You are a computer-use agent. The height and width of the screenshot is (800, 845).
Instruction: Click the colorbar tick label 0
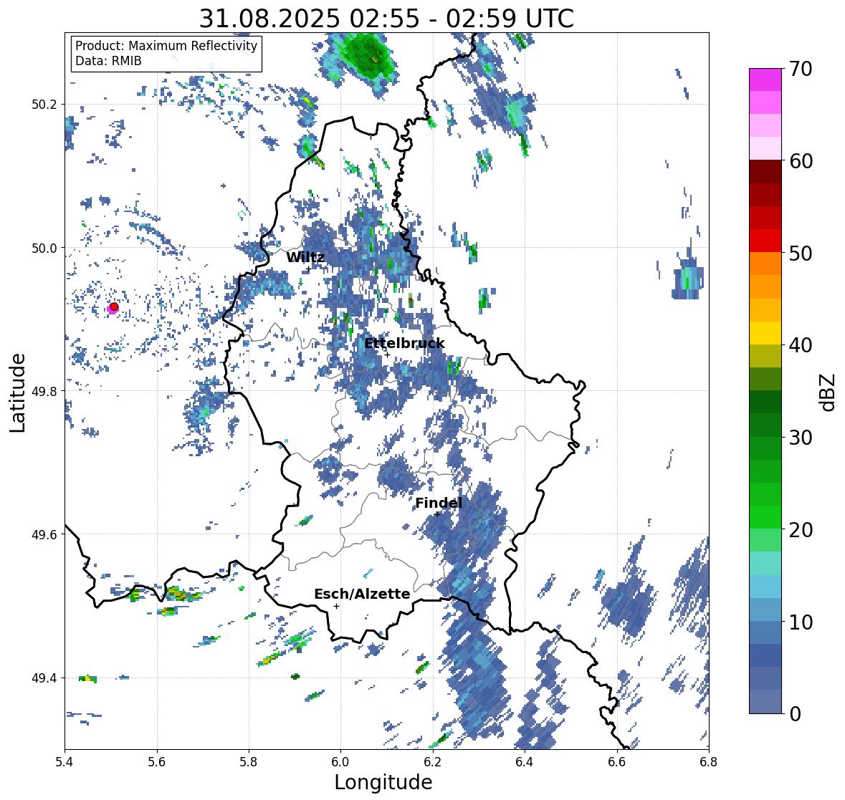coord(795,714)
